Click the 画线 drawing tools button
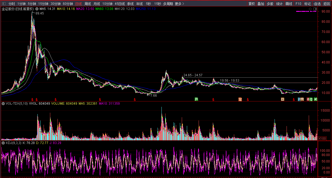This screenshot has height=178, width=332. [289, 4]
